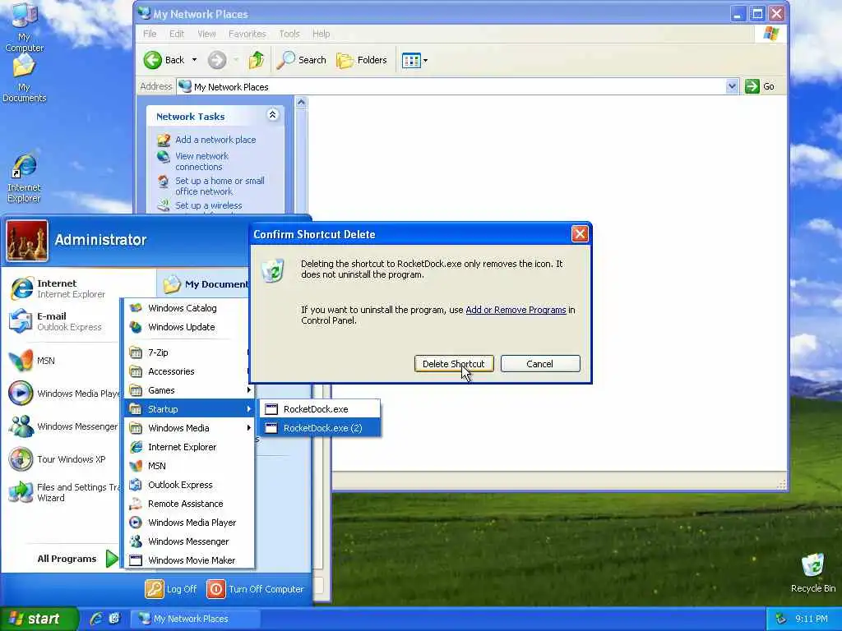Cancel the shortcut deletion dialog

(x=540, y=364)
